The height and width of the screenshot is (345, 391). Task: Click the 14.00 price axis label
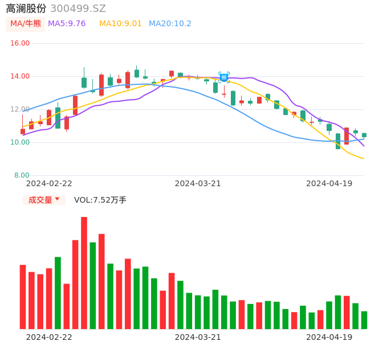(20, 76)
